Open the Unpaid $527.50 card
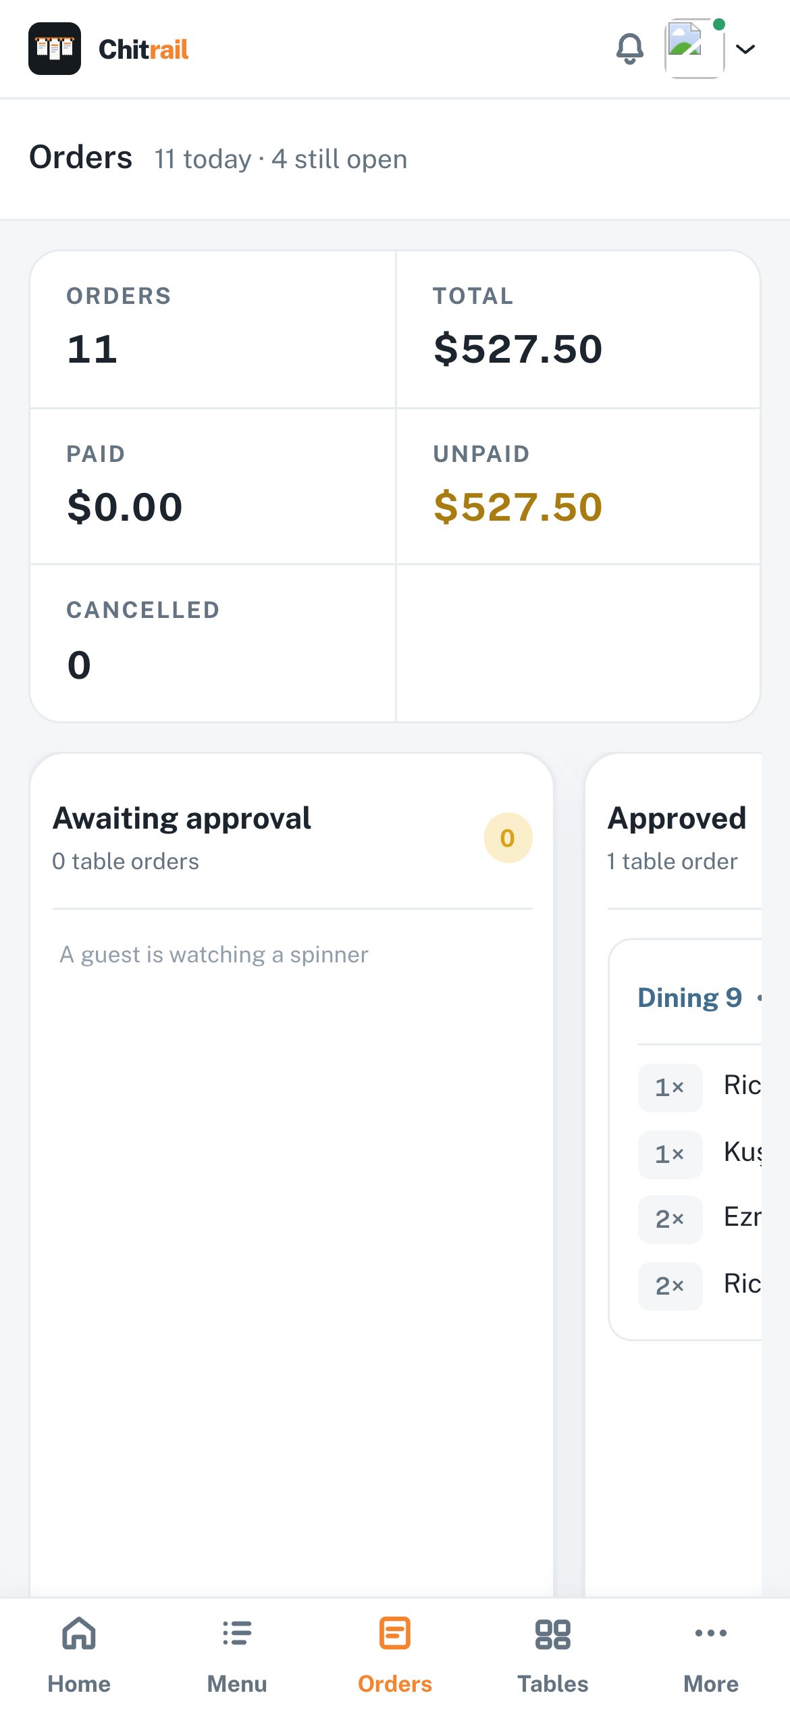The width and height of the screenshot is (790, 1710). 578,486
